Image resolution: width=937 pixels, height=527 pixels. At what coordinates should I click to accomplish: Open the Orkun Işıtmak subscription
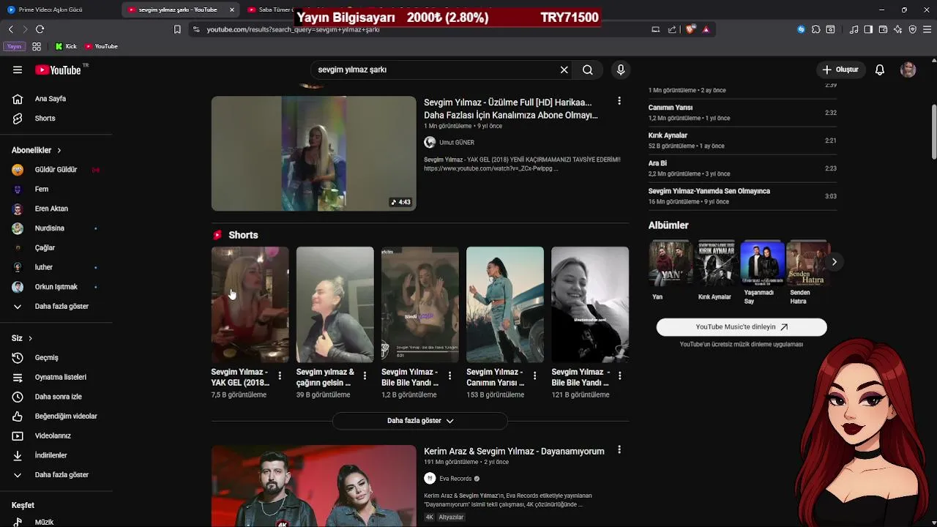(x=56, y=287)
